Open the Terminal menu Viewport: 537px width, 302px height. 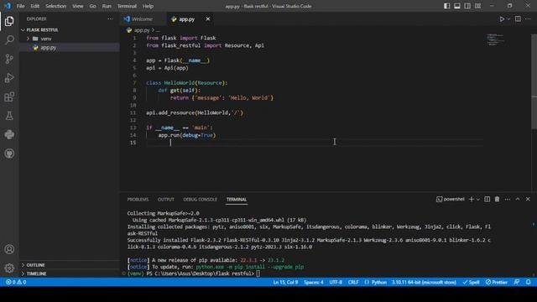[127, 6]
